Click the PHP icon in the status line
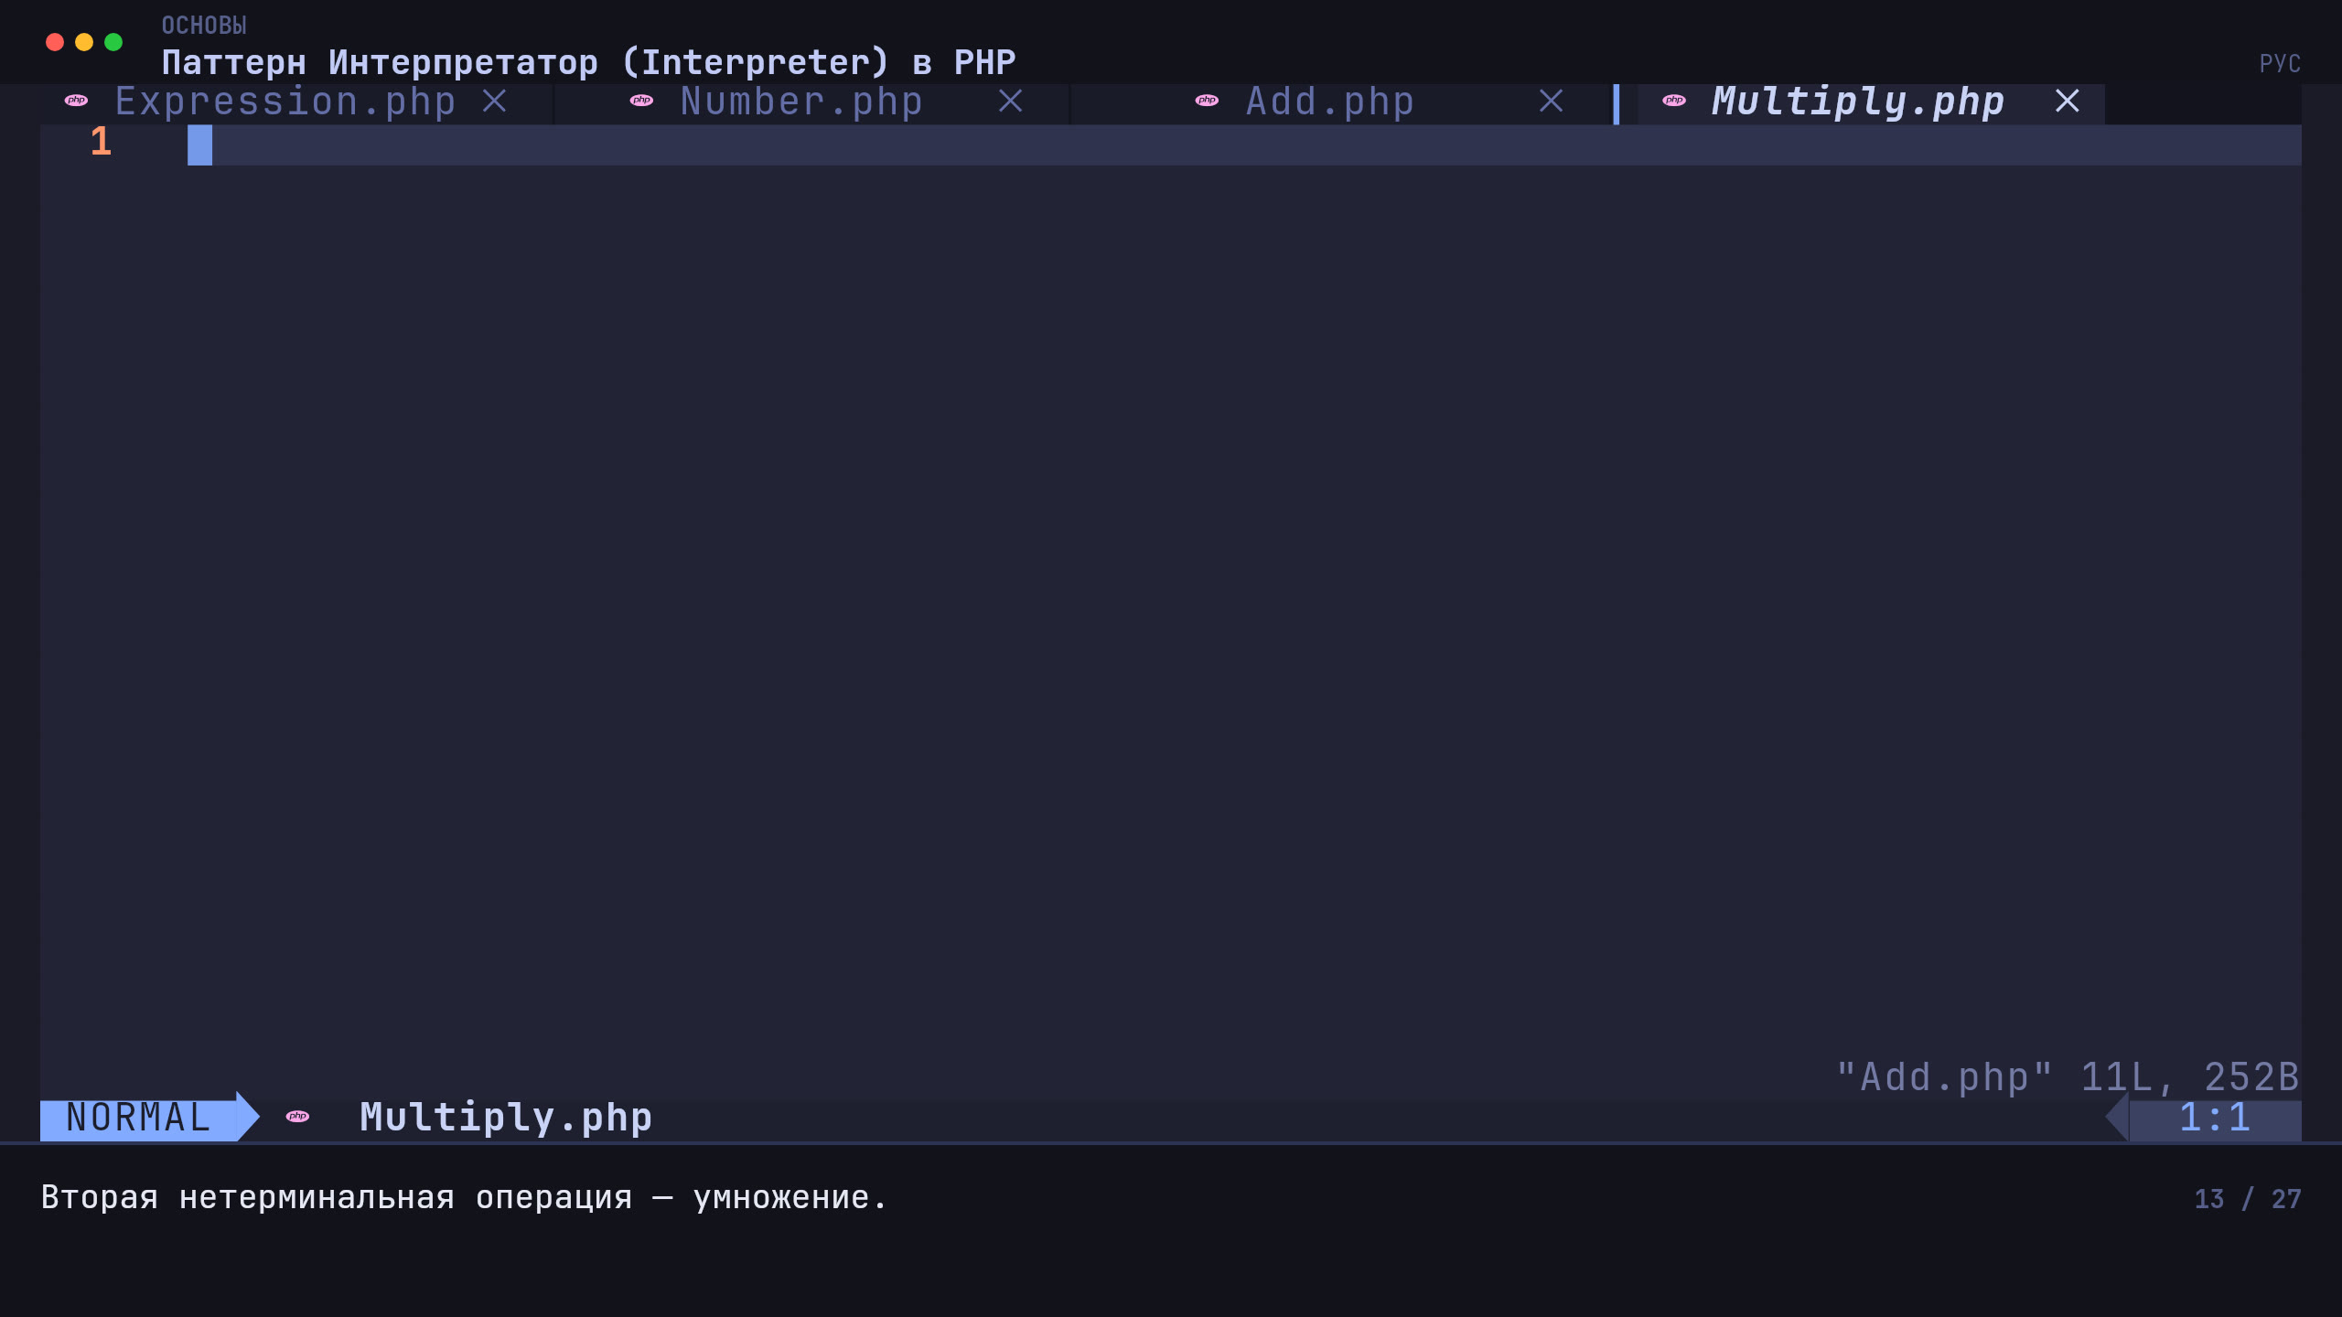2342x1317 pixels. click(297, 1116)
